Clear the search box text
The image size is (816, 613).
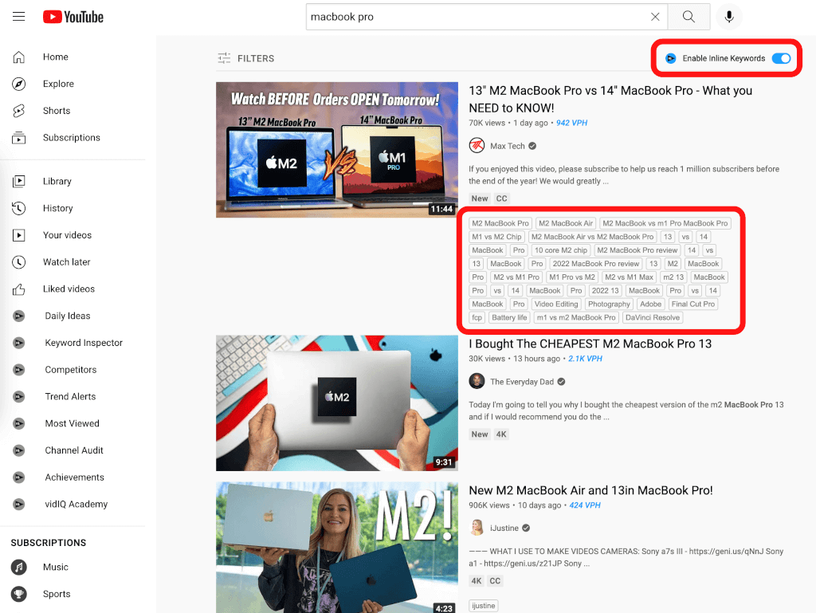point(655,17)
